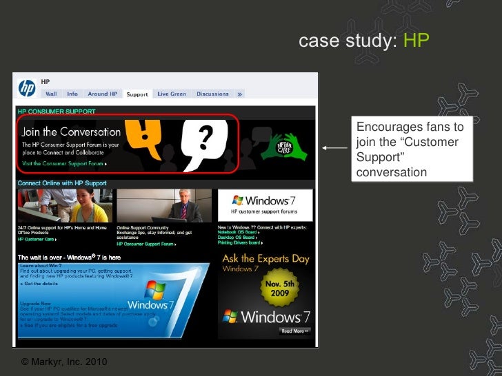Image resolution: width=502 pixels, height=376 pixels.
Task: Click the HP page name above the tabs
Action: tap(45, 81)
